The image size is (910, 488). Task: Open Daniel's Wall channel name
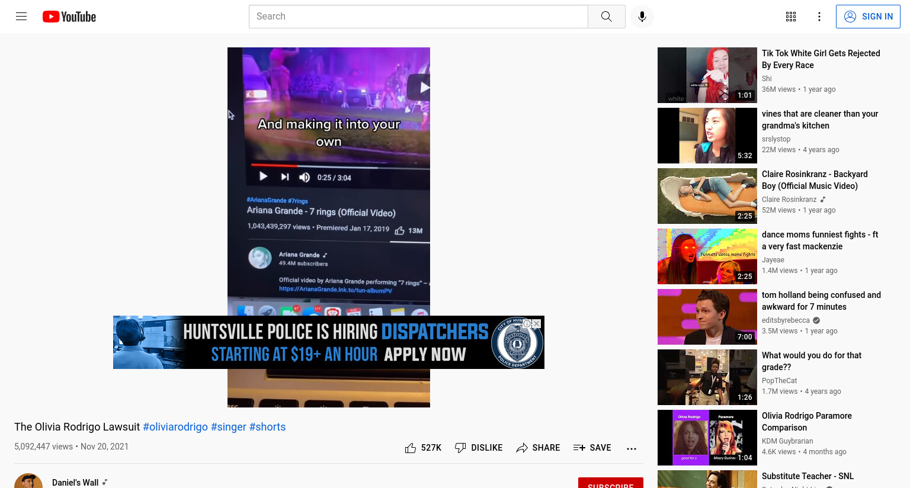tap(75, 483)
